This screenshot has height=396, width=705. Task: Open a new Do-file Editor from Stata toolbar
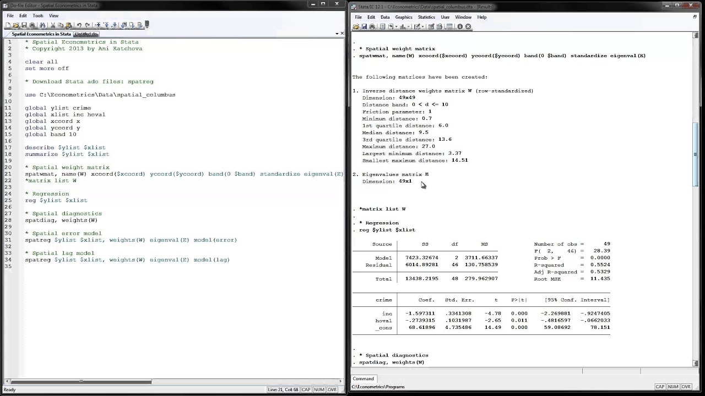[417, 26]
